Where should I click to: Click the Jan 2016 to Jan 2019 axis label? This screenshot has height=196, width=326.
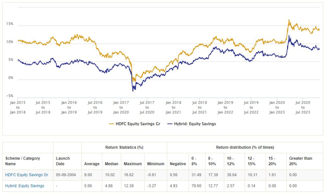click(69, 107)
